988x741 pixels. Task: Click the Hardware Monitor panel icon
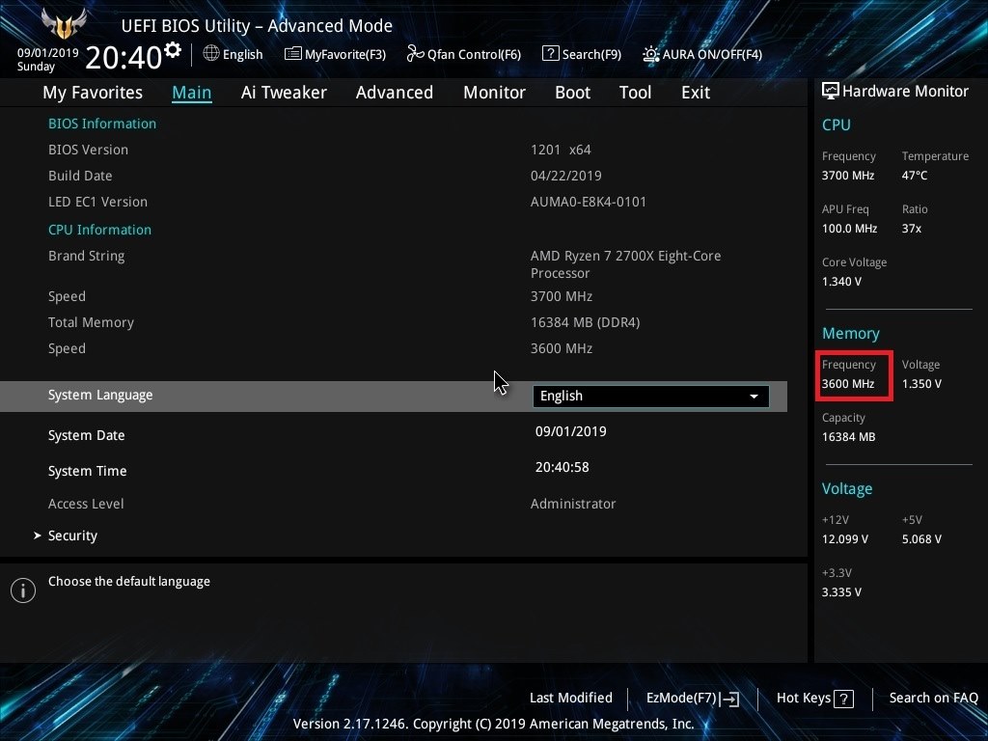pyautogui.click(x=830, y=90)
